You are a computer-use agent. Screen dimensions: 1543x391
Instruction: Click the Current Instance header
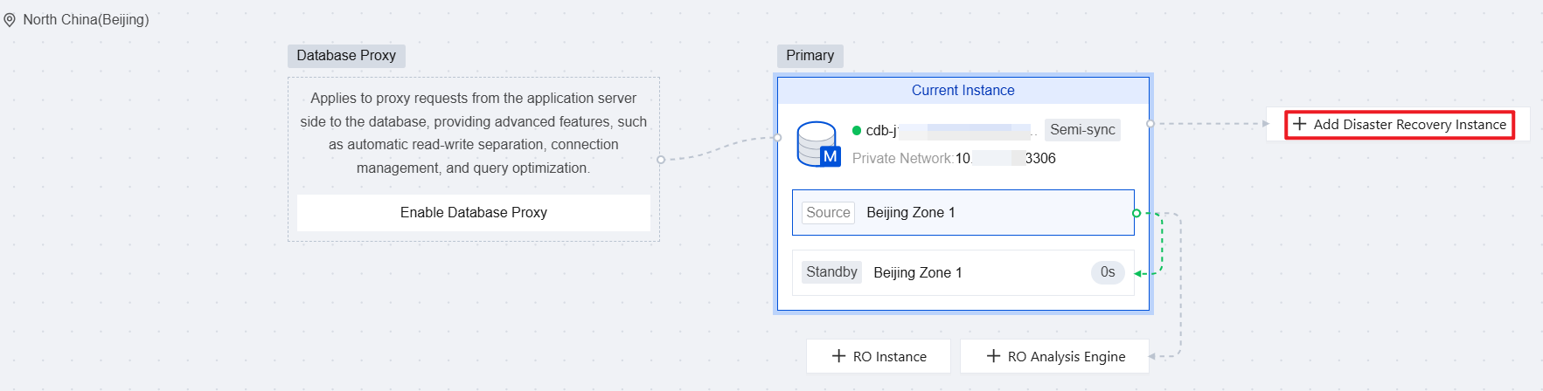pos(963,91)
